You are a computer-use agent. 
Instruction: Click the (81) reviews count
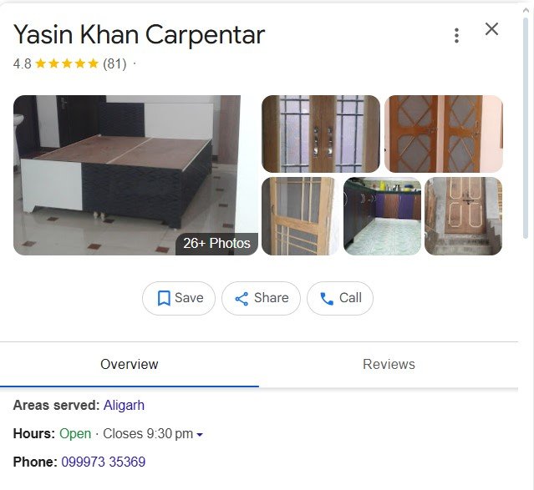114,64
